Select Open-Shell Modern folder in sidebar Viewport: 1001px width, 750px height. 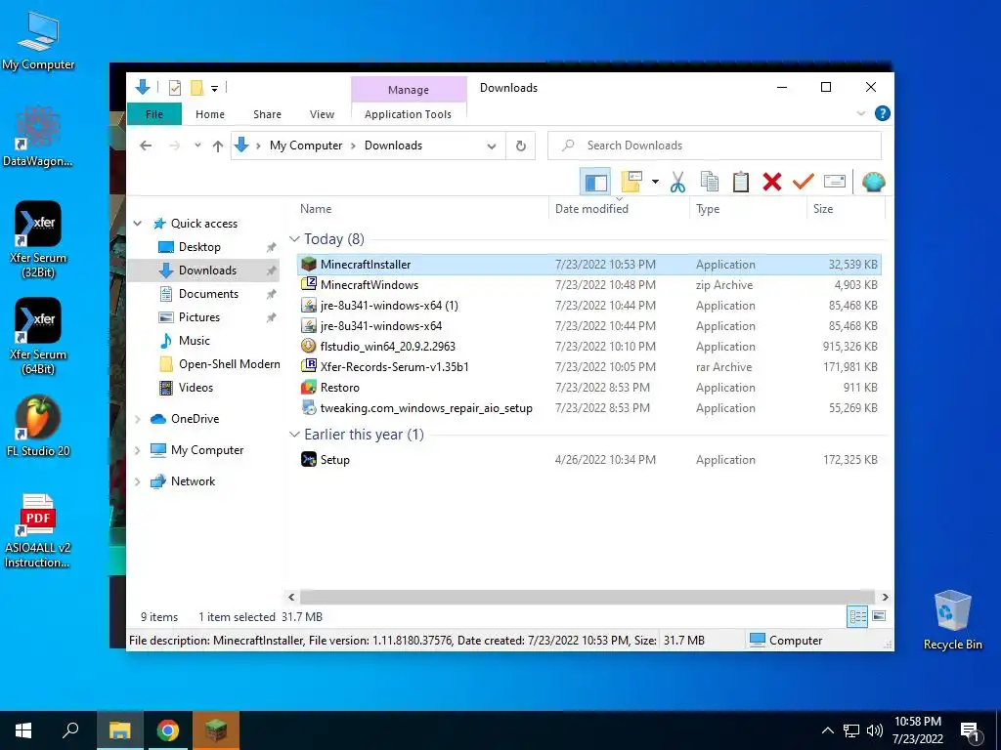point(229,364)
